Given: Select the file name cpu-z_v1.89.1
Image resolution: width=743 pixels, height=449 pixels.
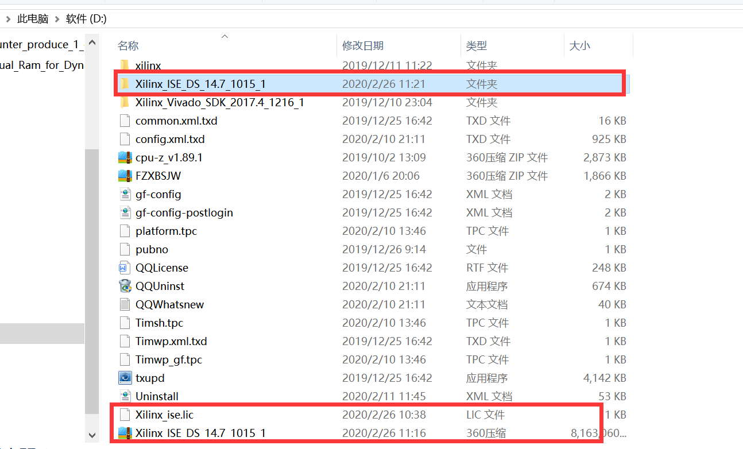Looking at the screenshot, I should (x=169, y=157).
